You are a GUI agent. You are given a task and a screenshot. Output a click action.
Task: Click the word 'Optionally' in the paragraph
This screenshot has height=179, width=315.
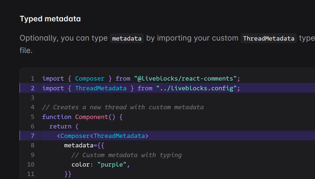point(39,38)
